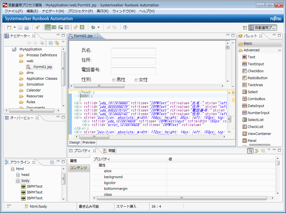This screenshot has height=213, width=286.
Task: Select NumberInput component in the palette
Action: 256,113
